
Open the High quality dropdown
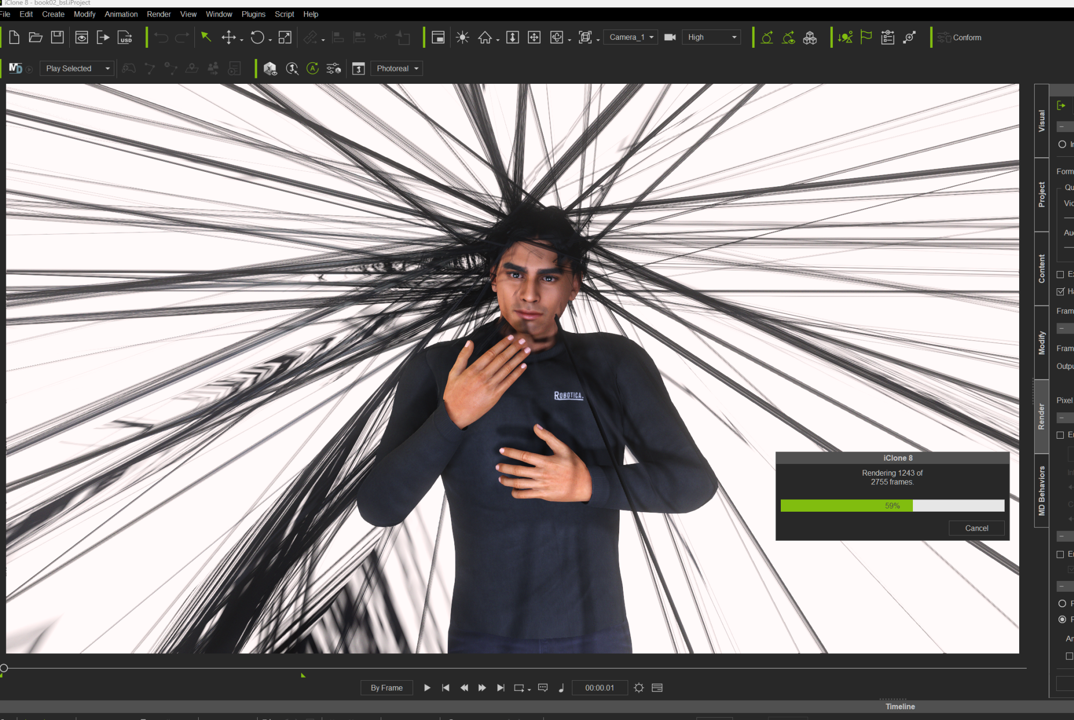coord(711,37)
